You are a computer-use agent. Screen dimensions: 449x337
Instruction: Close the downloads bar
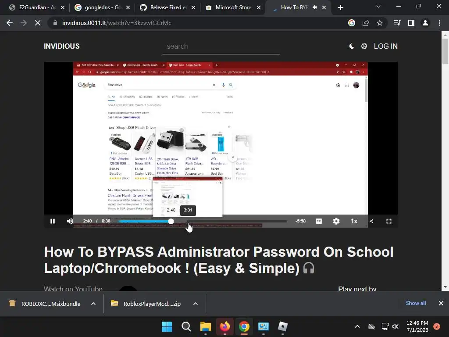tap(441, 303)
